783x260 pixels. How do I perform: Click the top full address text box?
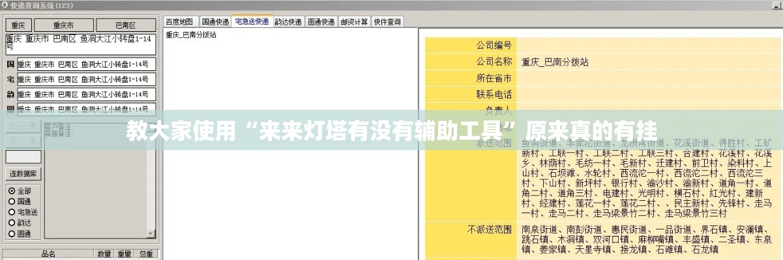(x=81, y=44)
